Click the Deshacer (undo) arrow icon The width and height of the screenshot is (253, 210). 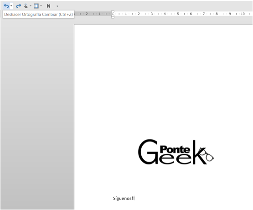pos(6,6)
